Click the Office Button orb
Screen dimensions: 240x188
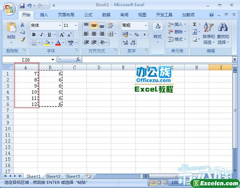9,9
